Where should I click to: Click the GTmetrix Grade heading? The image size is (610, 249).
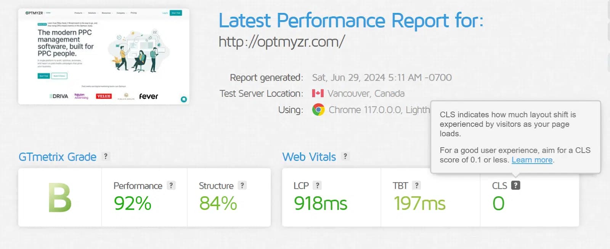[x=58, y=157]
